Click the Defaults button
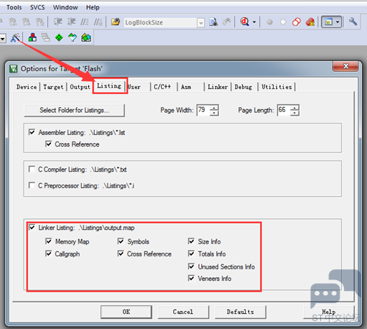The height and width of the screenshot is (329, 367). point(241,312)
